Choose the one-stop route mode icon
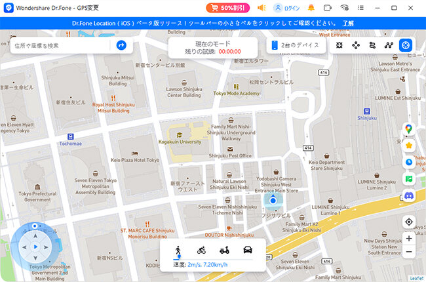Viewport: 426px width, 282px height. tap(372, 45)
